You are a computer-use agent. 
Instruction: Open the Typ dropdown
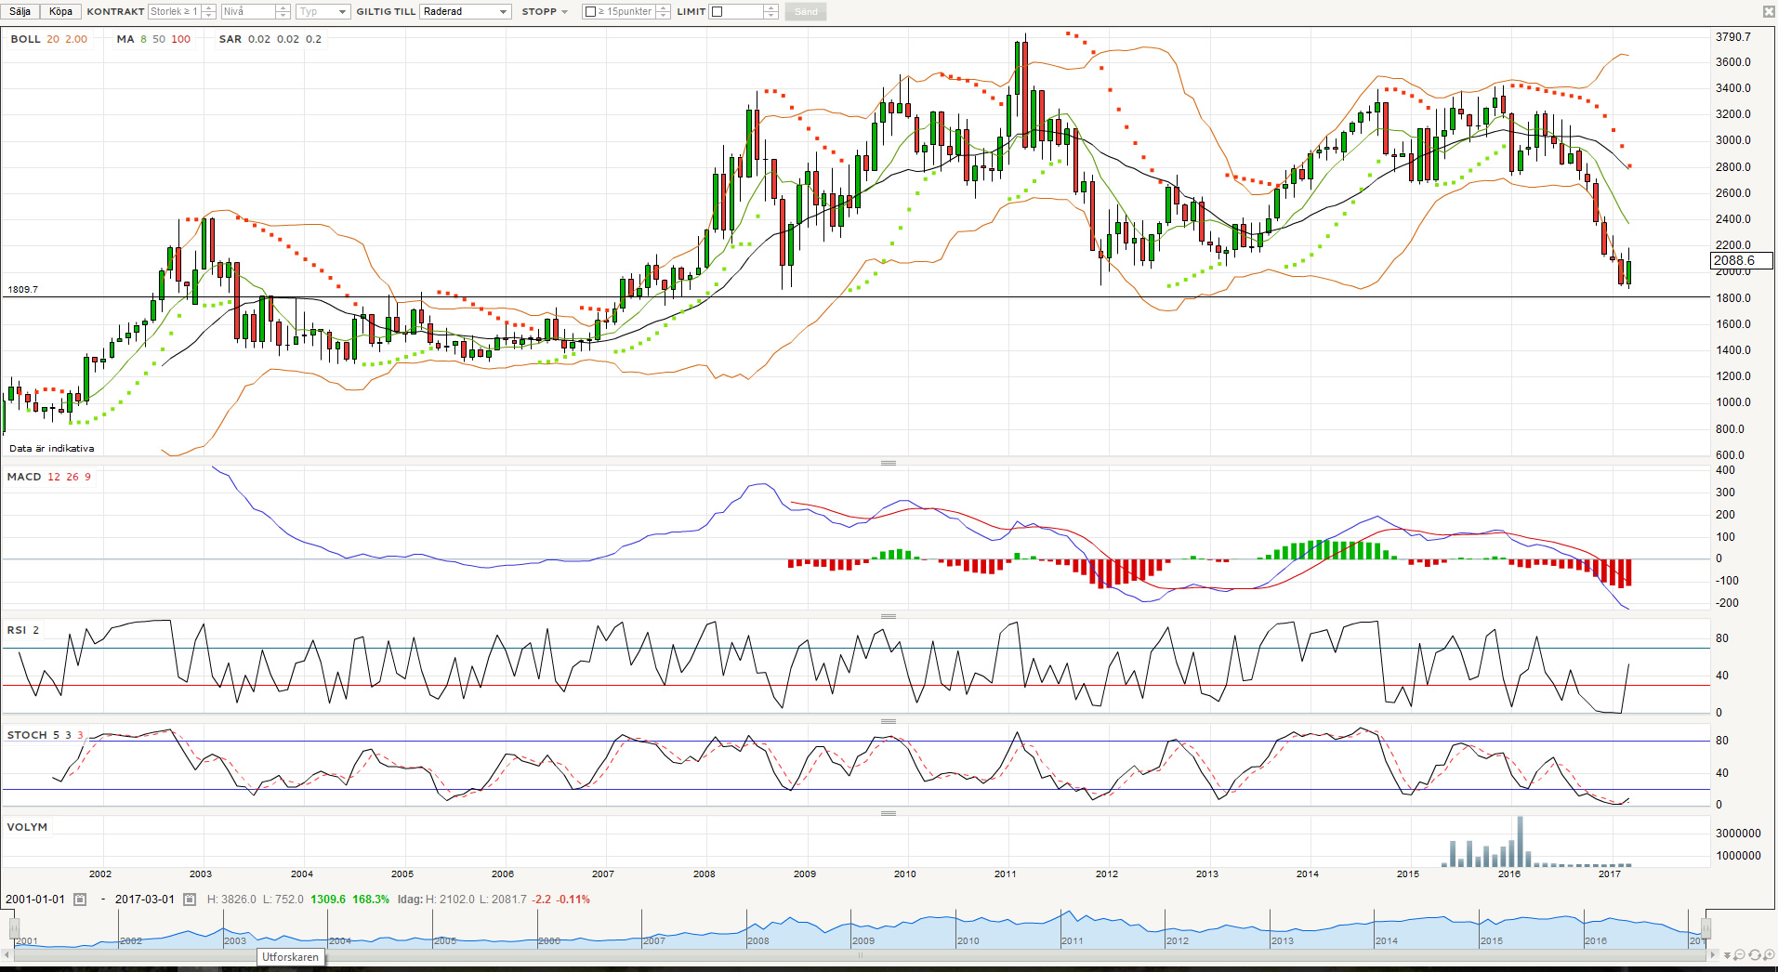click(323, 12)
